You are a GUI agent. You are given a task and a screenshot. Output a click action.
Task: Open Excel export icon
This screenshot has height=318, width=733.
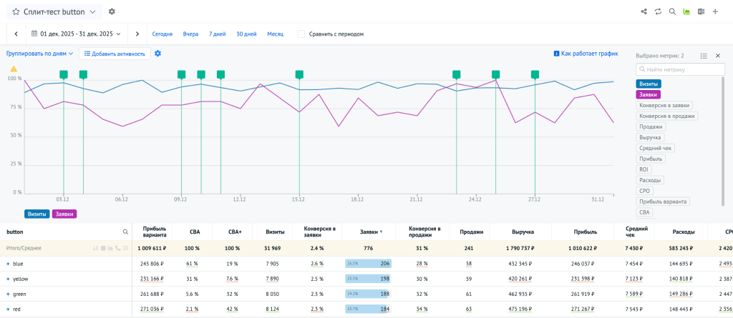(701, 11)
